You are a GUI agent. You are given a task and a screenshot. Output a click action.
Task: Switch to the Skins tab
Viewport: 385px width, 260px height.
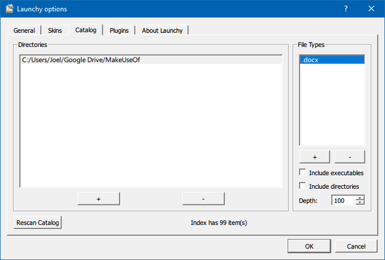point(55,30)
